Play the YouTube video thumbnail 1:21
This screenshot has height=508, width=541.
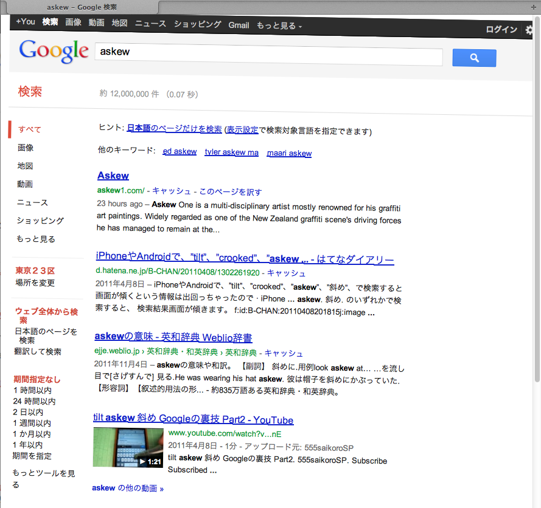click(128, 447)
